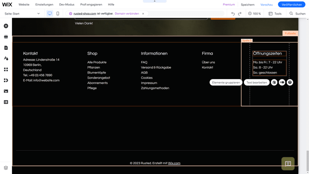This screenshot has height=174, width=309.
Task: Click the 'Text bearbeiten' button
Action: (257, 82)
